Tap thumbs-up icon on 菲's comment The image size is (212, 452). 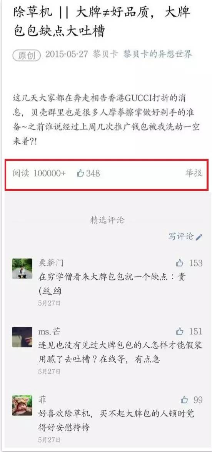[184, 400]
